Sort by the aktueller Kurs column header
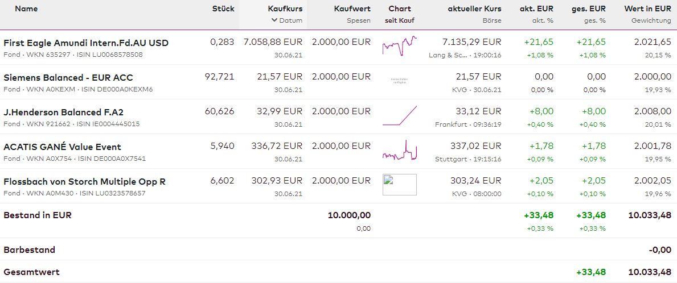 coord(474,9)
